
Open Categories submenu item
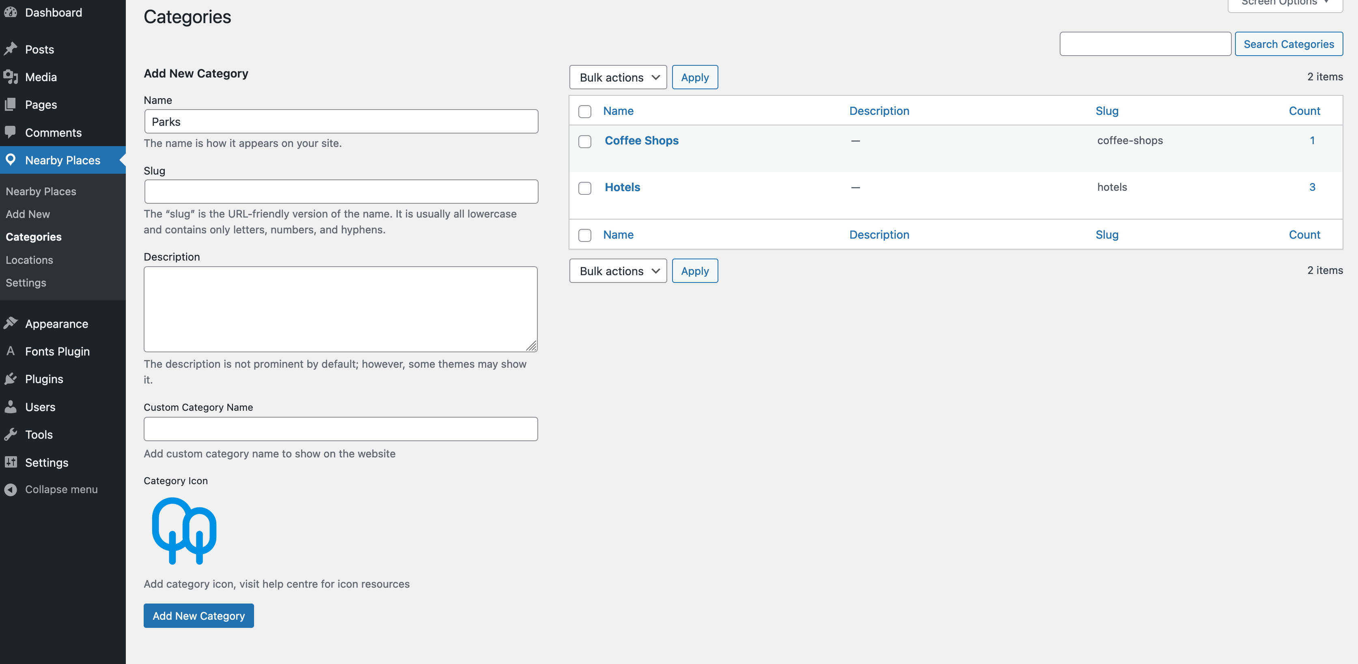pyautogui.click(x=33, y=237)
